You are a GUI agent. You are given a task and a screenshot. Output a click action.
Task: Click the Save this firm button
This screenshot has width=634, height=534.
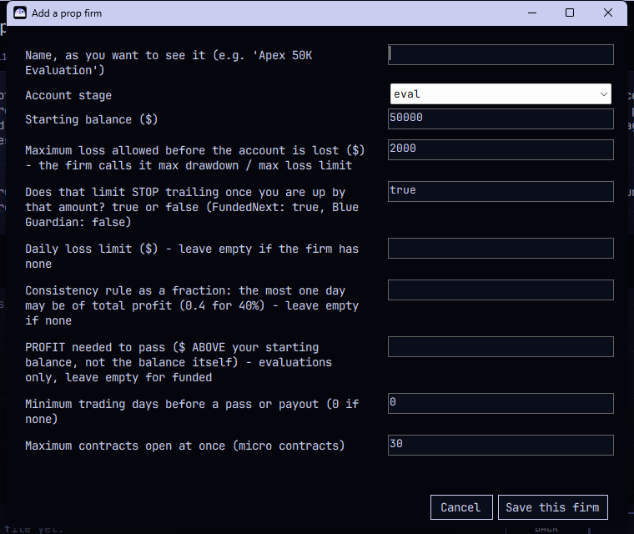(553, 507)
